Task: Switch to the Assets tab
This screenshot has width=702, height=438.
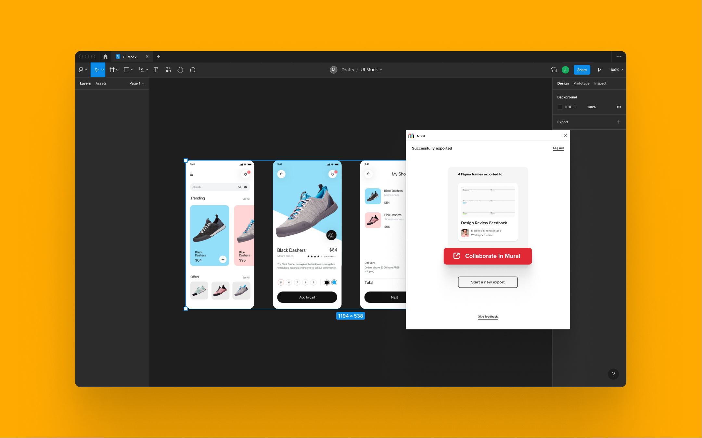Action: tap(101, 83)
